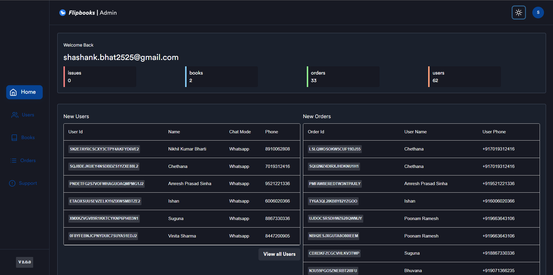This screenshot has width=553, height=275.
Task: Toggle the light/dark theme sun button
Action: (x=519, y=13)
